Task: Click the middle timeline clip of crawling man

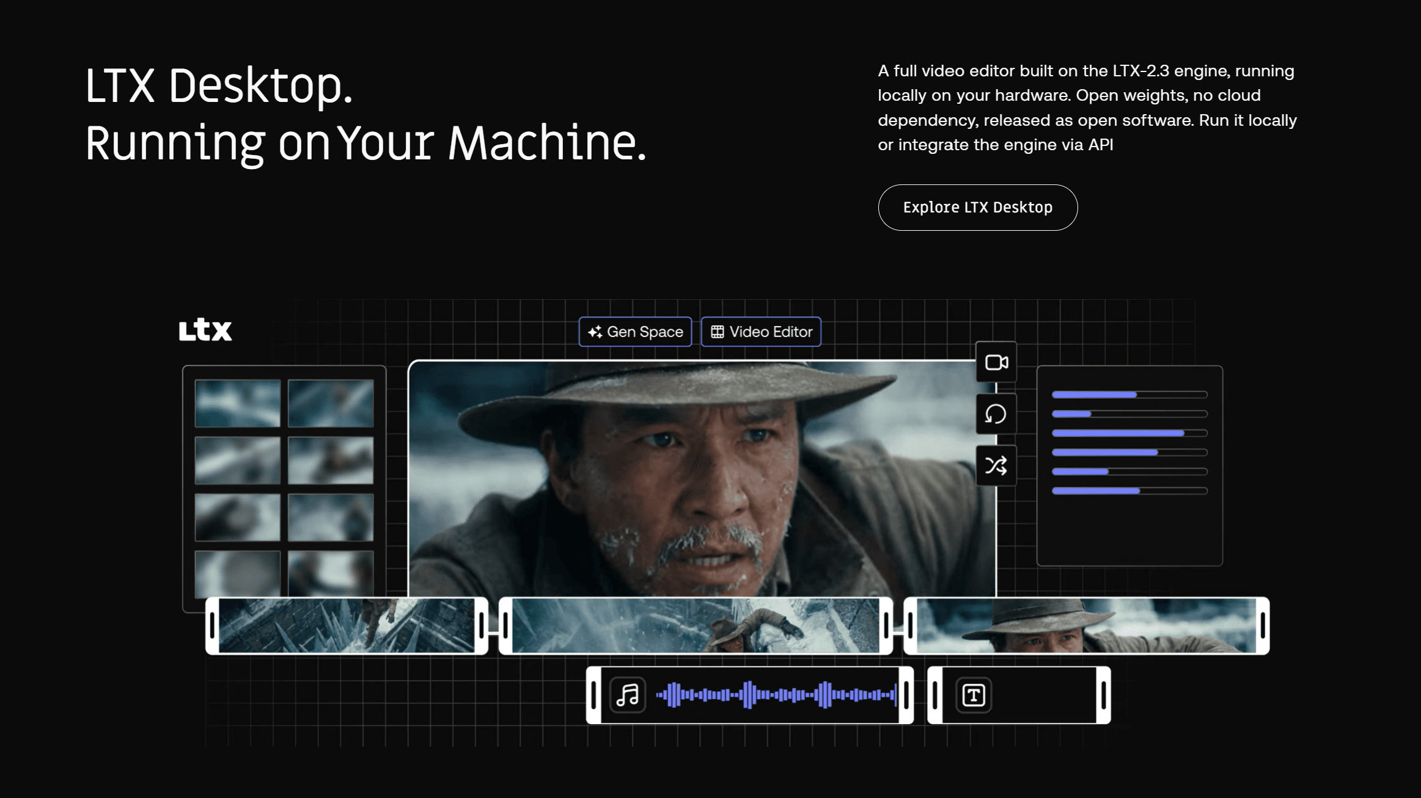Action: click(696, 626)
